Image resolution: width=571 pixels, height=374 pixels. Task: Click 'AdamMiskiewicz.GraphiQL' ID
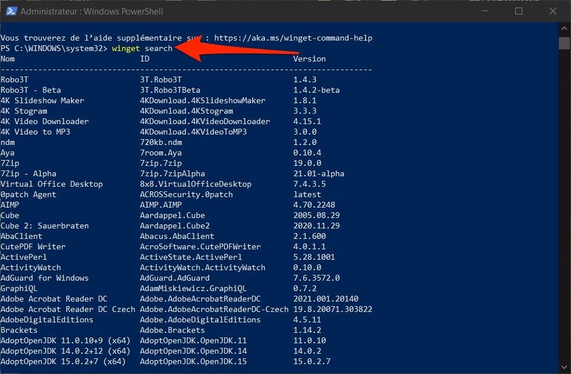[193, 289]
